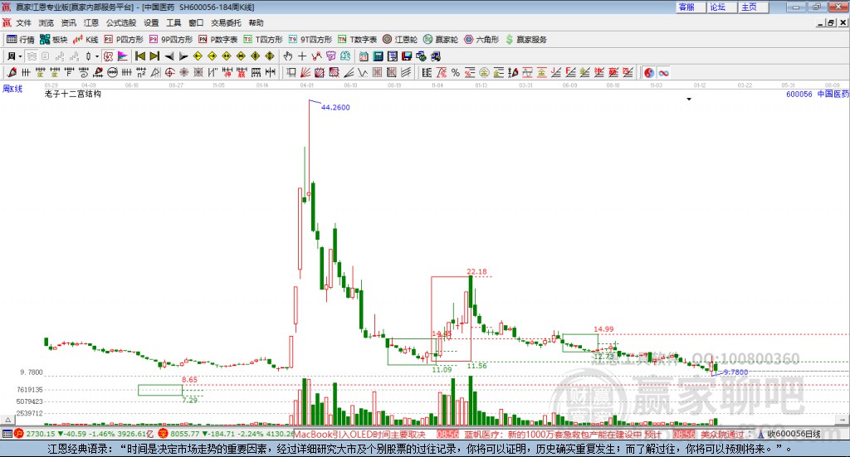Click the blue infinity loop icon

tap(663, 72)
